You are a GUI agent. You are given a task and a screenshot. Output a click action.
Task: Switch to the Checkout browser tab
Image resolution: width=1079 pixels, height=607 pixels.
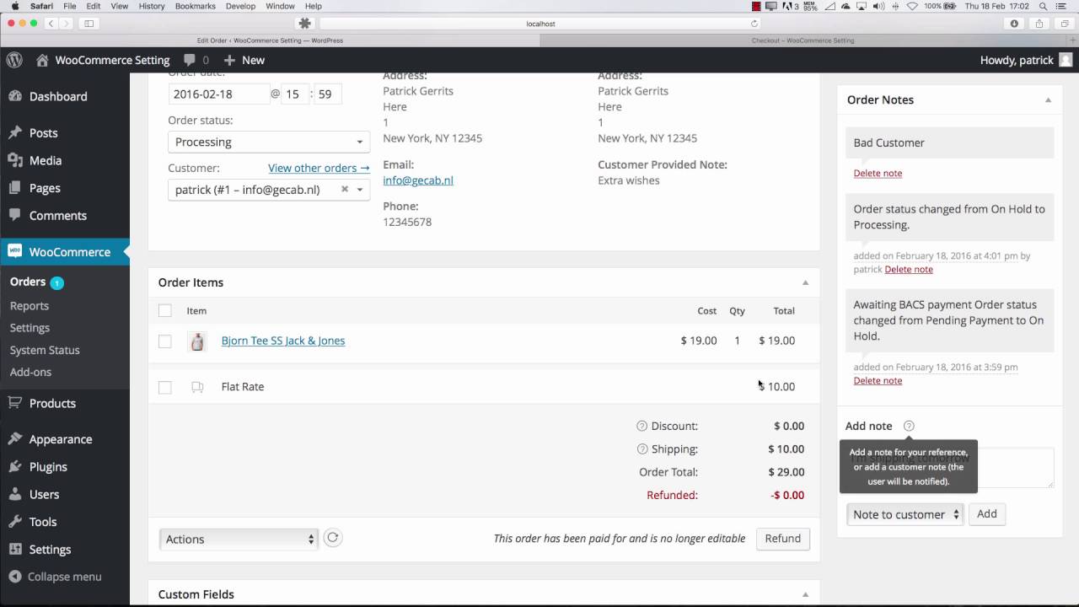(x=803, y=40)
